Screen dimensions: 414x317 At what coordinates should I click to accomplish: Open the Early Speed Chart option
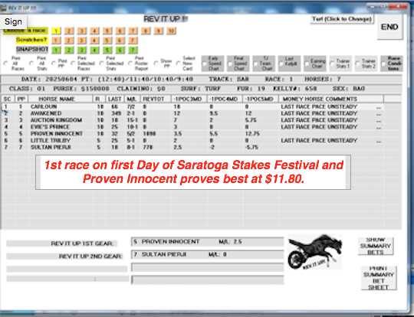pos(212,64)
